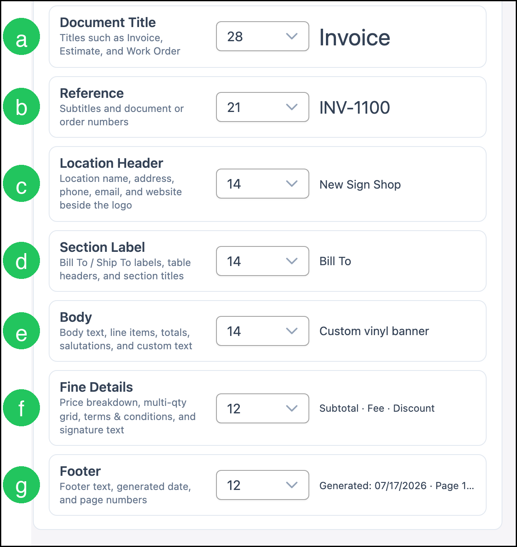Viewport: 517px width, 547px height.
Task: Select the "Fine Details" heading
Action: [96, 387]
